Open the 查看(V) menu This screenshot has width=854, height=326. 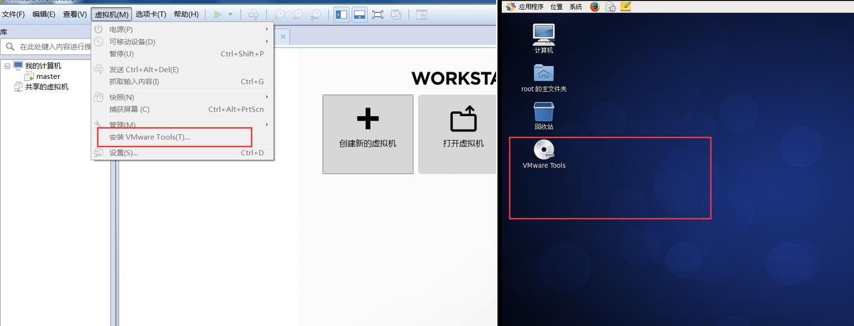[x=75, y=14]
